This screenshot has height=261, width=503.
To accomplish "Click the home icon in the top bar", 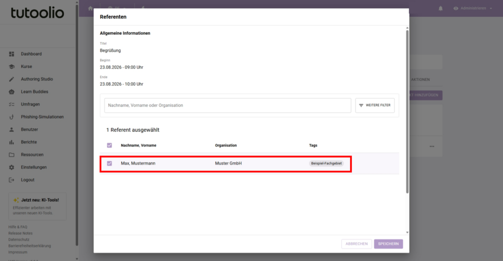I will tap(90, 8).
